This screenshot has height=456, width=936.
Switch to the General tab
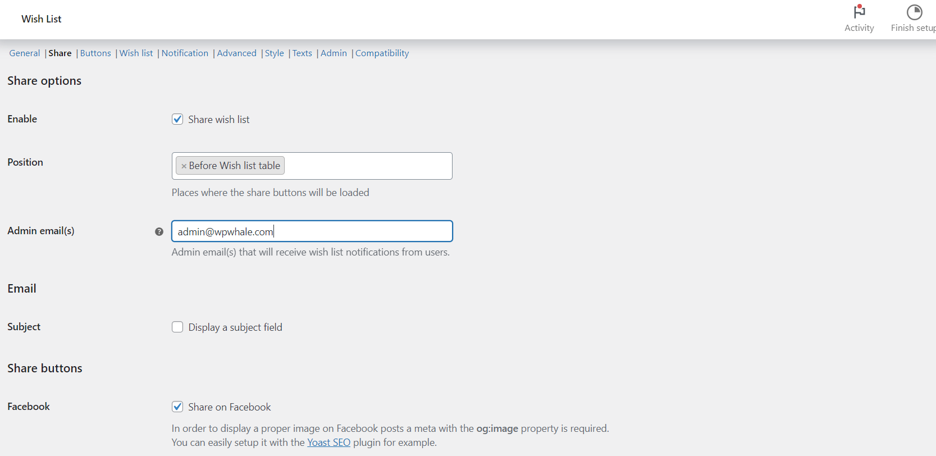point(25,53)
